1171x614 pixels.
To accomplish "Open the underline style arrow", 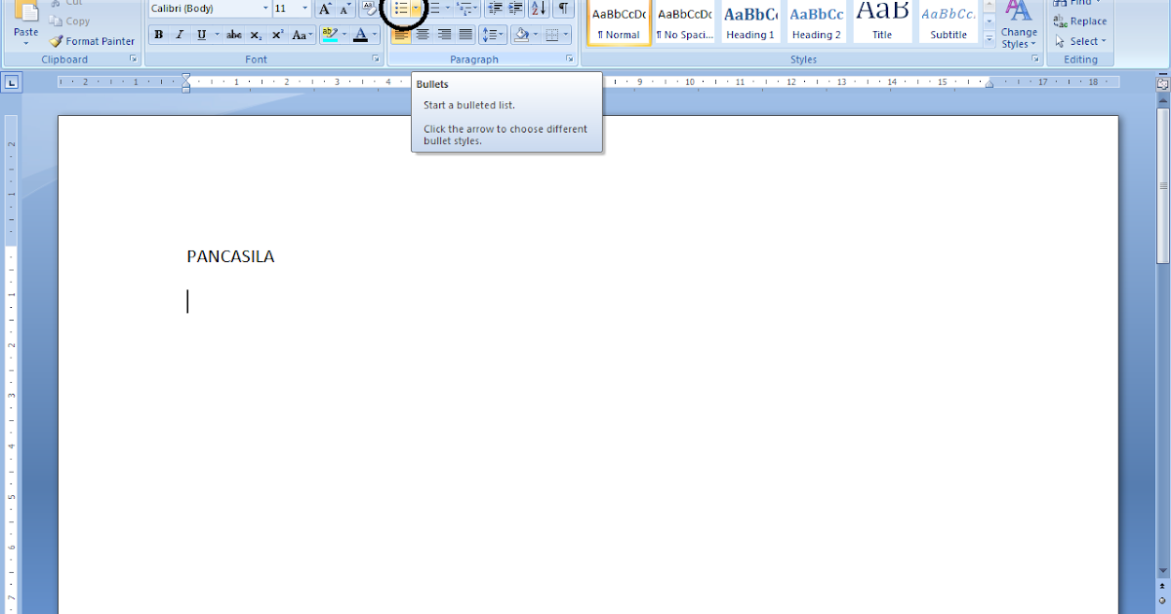I will (x=216, y=35).
